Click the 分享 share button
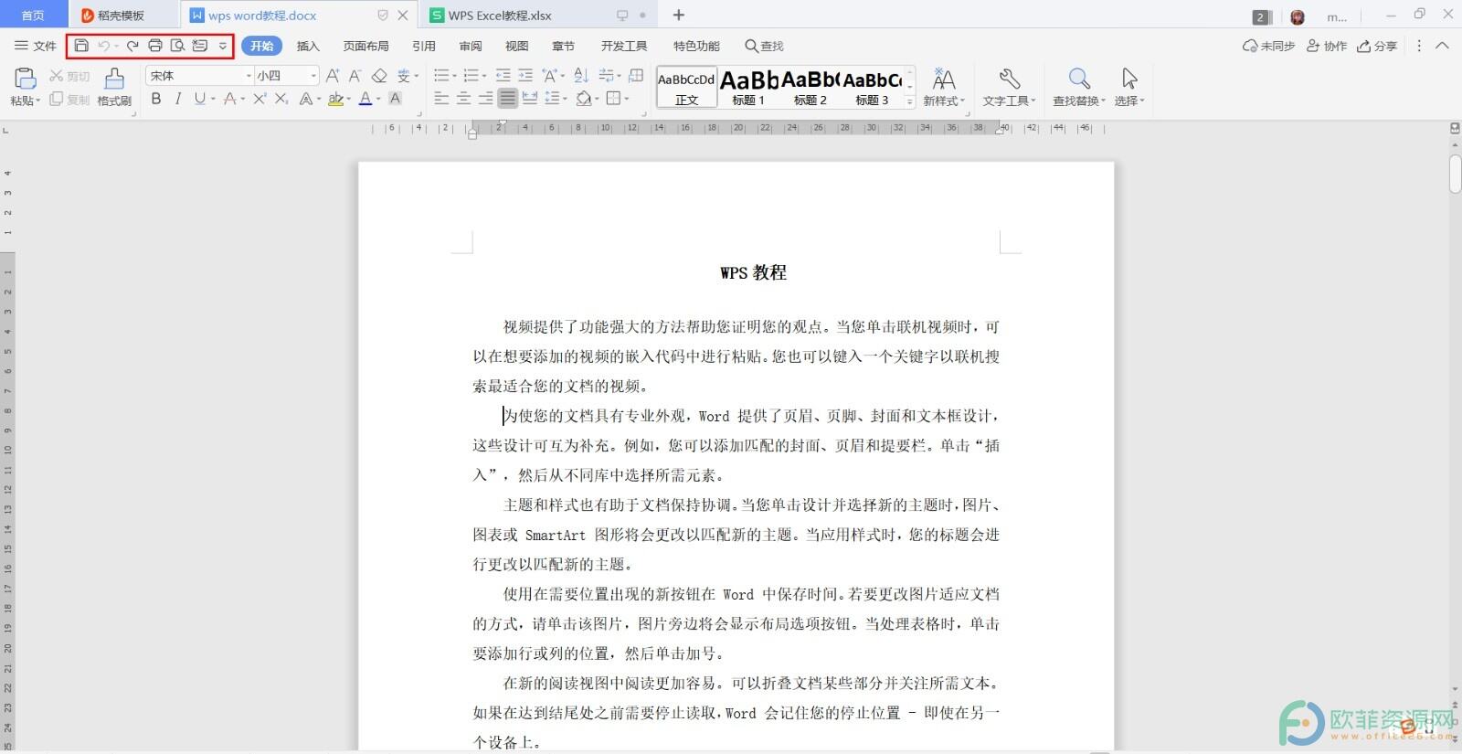The height and width of the screenshot is (754, 1462). pyautogui.click(x=1377, y=46)
